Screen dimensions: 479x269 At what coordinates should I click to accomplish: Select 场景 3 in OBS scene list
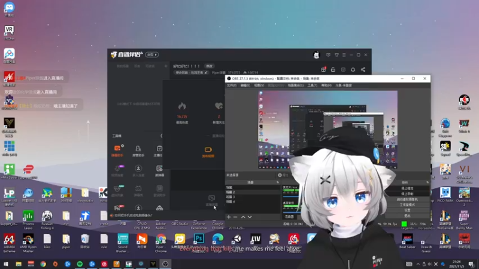point(253,197)
